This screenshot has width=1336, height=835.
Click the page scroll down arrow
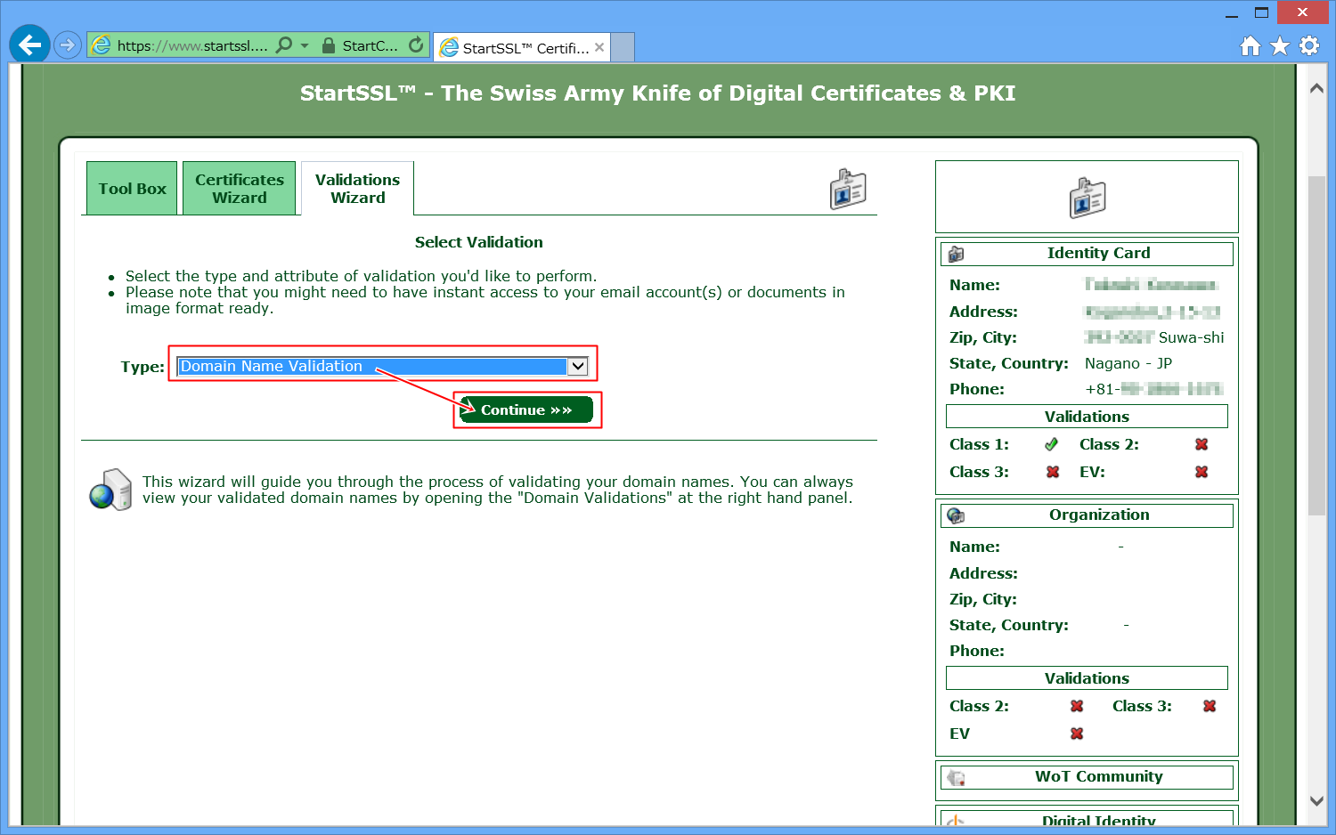coord(1316,800)
